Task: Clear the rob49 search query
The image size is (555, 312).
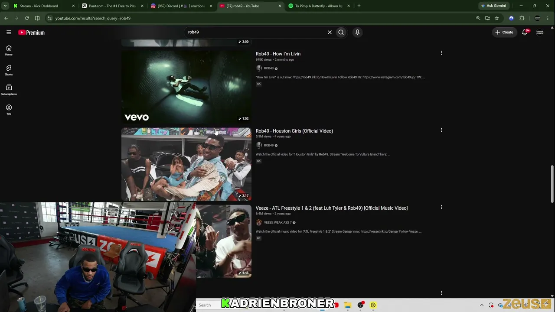Action: (x=330, y=32)
